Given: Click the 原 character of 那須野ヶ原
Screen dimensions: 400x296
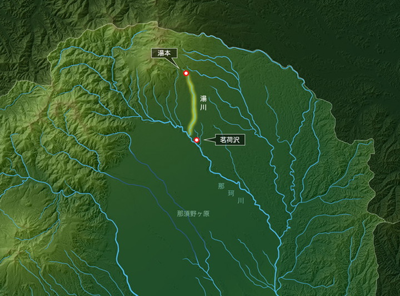Looking at the screenshot, I should [x=206, y=214].
